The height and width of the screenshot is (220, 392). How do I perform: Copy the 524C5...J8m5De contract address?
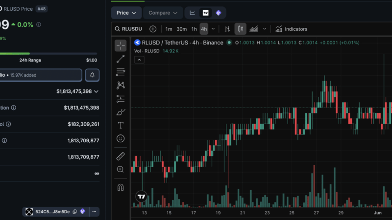click(75, 212)
